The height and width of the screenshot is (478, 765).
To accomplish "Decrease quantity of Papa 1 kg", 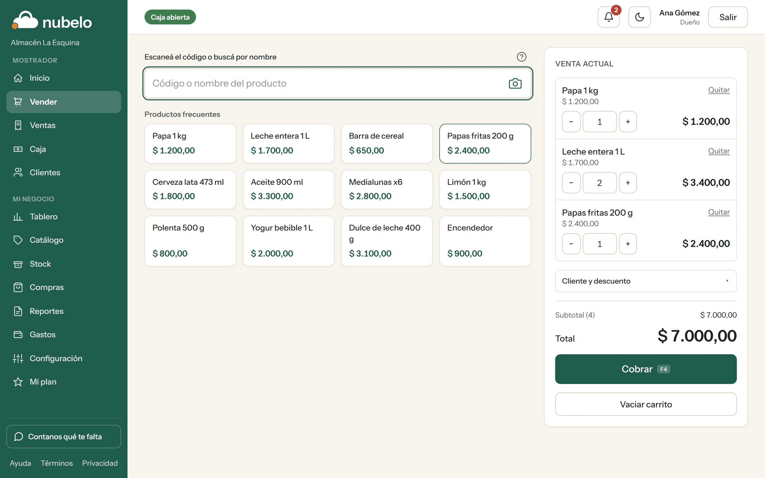I will pos(571,121).
